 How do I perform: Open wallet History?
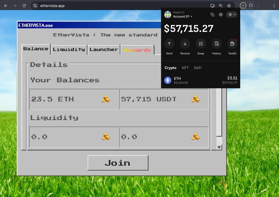(x=217, y=44)
